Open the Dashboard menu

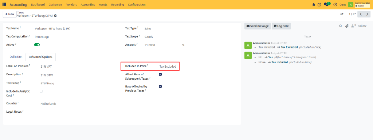point(38,4)
